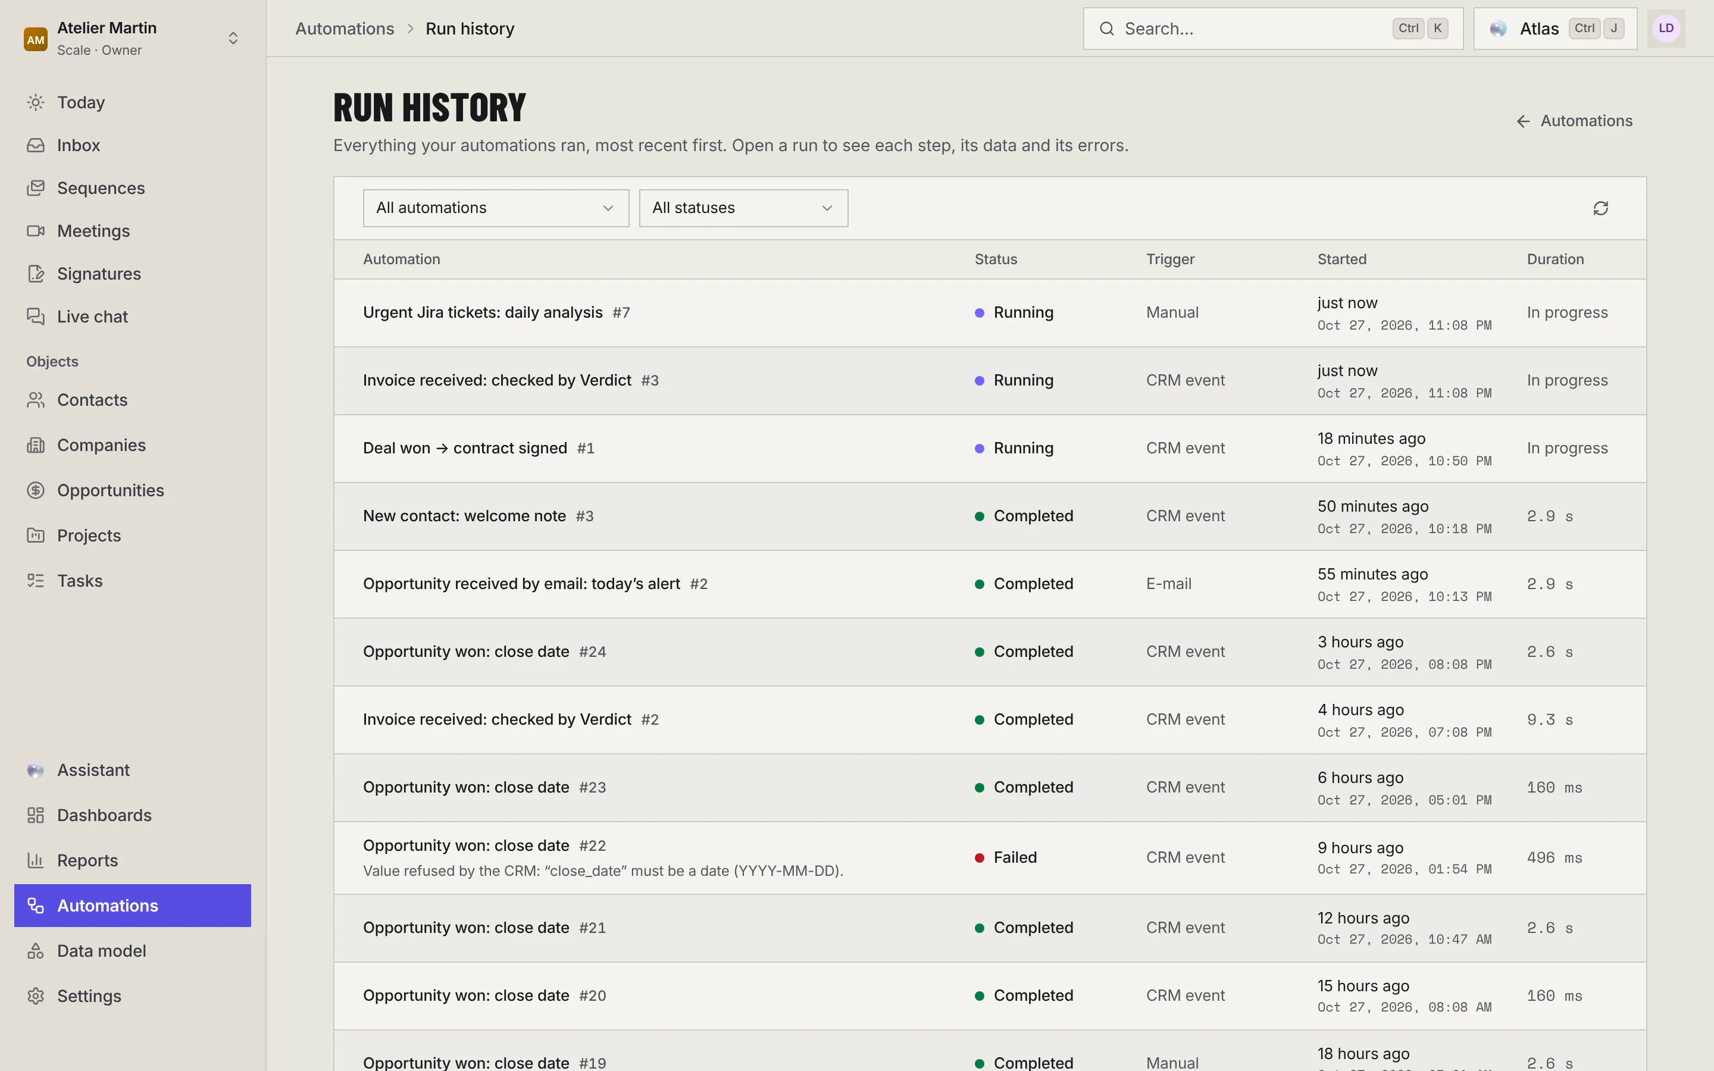The width and height of the screenshot is (1714, 1071).
Task: Open Dashboards in the sidebar
Action: (x=133, y=815)
